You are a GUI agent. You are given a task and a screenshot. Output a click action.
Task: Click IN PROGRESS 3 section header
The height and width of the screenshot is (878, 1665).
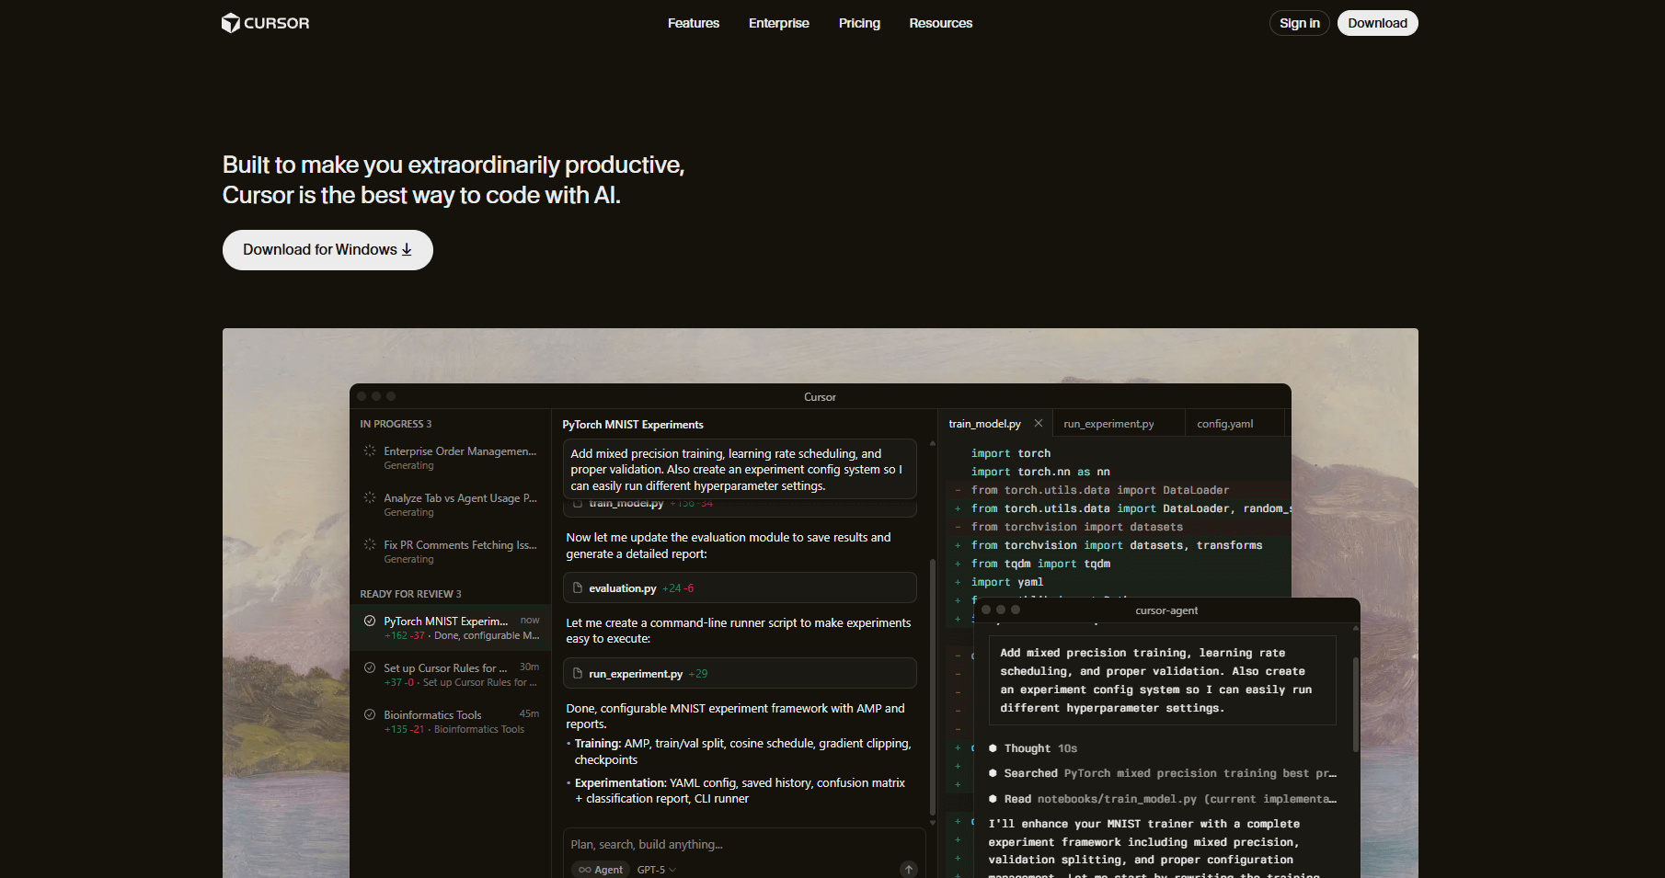[396, 424]
